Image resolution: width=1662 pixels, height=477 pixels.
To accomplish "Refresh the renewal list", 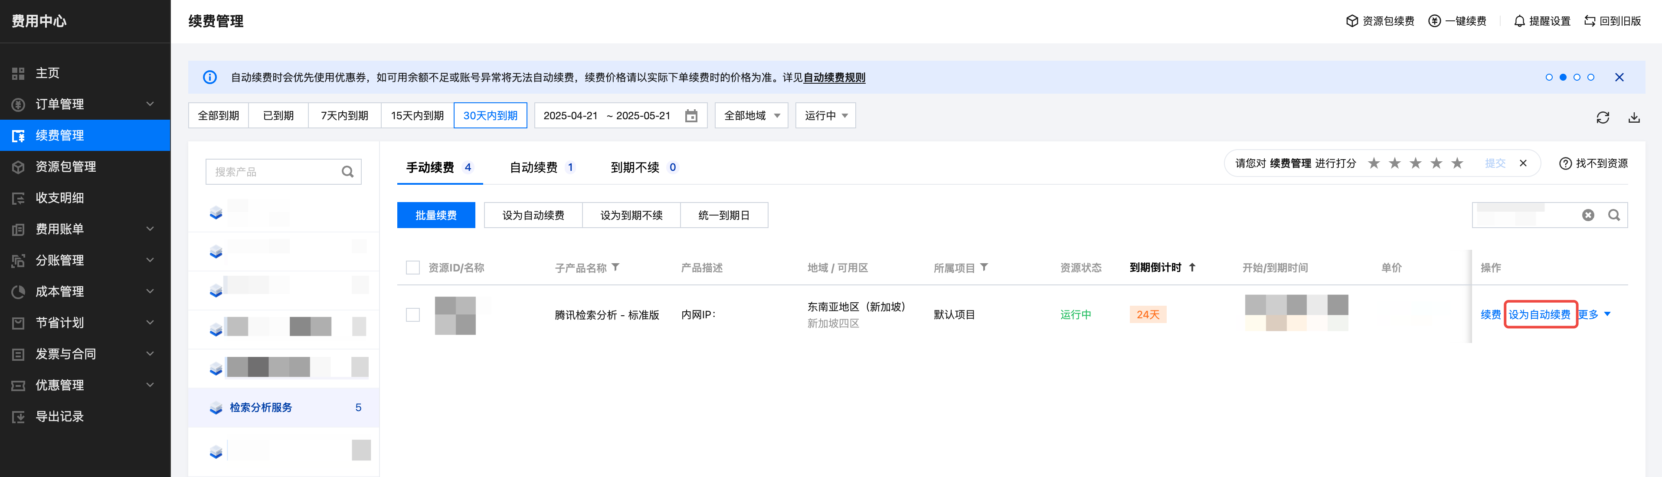I will coord(1603,118).
